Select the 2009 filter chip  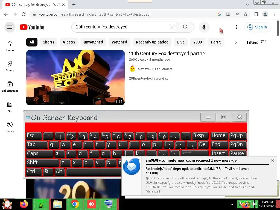[197, 42]
